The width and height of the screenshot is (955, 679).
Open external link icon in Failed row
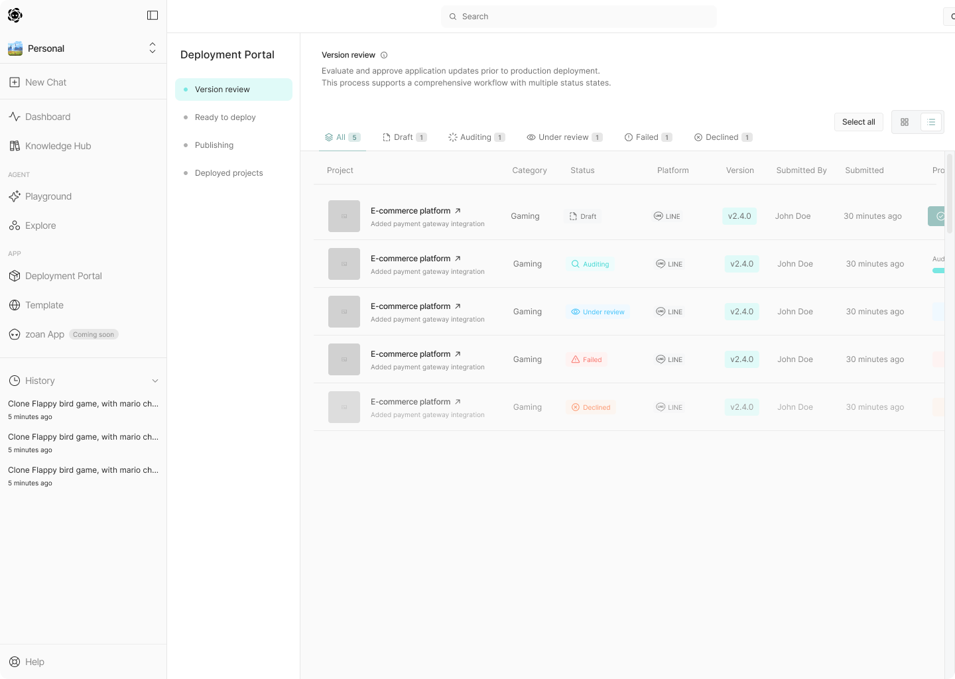pyautogui.click(x=458, y=354)
